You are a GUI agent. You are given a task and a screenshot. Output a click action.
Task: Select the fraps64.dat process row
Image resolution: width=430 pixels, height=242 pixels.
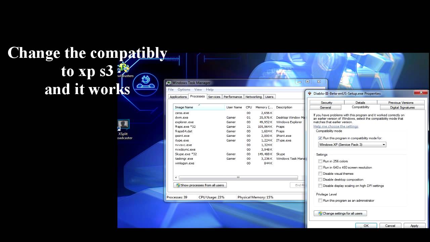[x=239, y=131]
